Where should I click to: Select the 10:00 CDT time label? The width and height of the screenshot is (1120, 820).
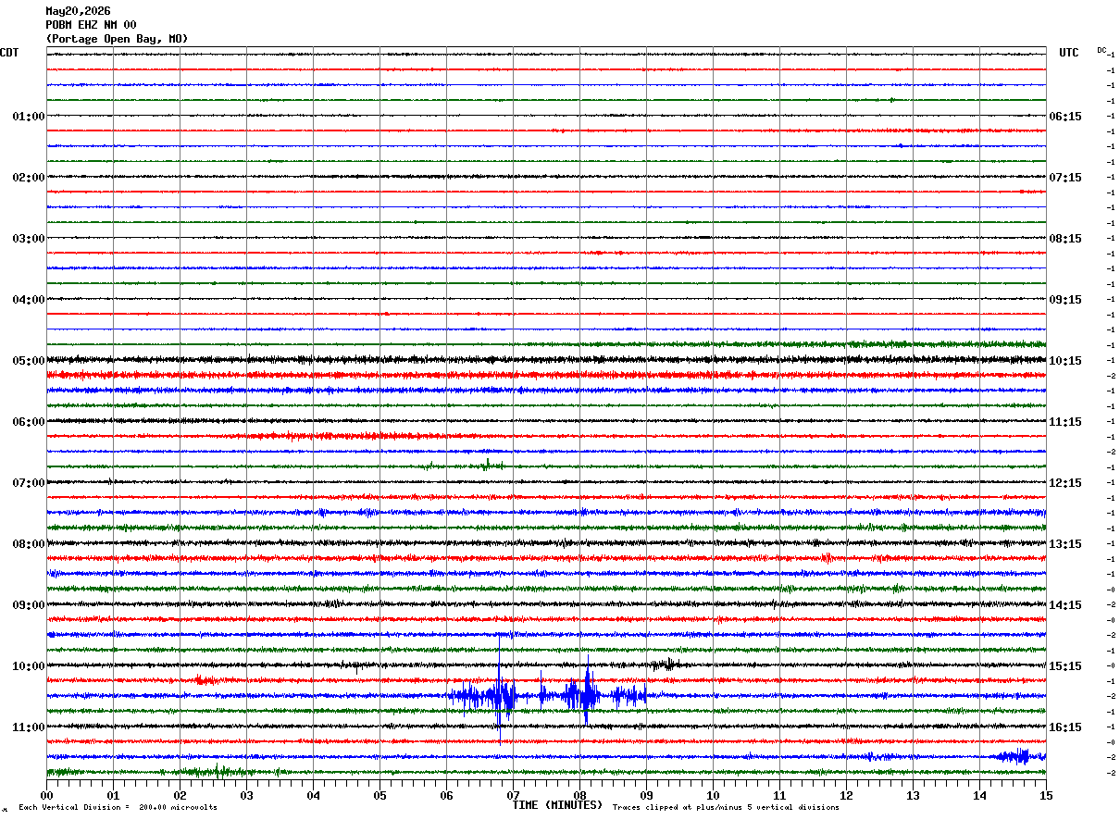28,666
